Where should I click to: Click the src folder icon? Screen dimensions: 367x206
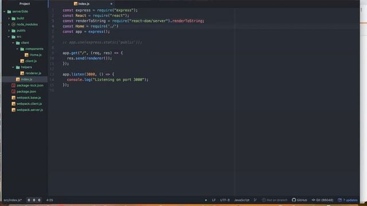click(14, 37)
